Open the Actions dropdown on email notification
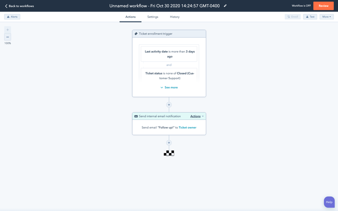 coord(197,116)
